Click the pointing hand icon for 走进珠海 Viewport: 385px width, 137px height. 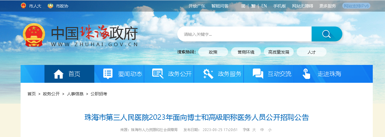(306, 74)
